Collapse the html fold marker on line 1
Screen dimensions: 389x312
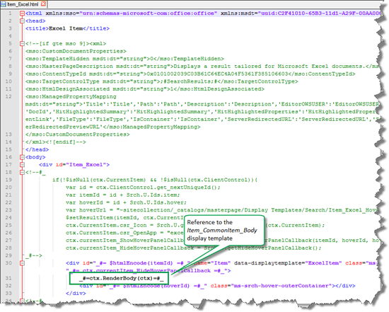coord(22,13)
